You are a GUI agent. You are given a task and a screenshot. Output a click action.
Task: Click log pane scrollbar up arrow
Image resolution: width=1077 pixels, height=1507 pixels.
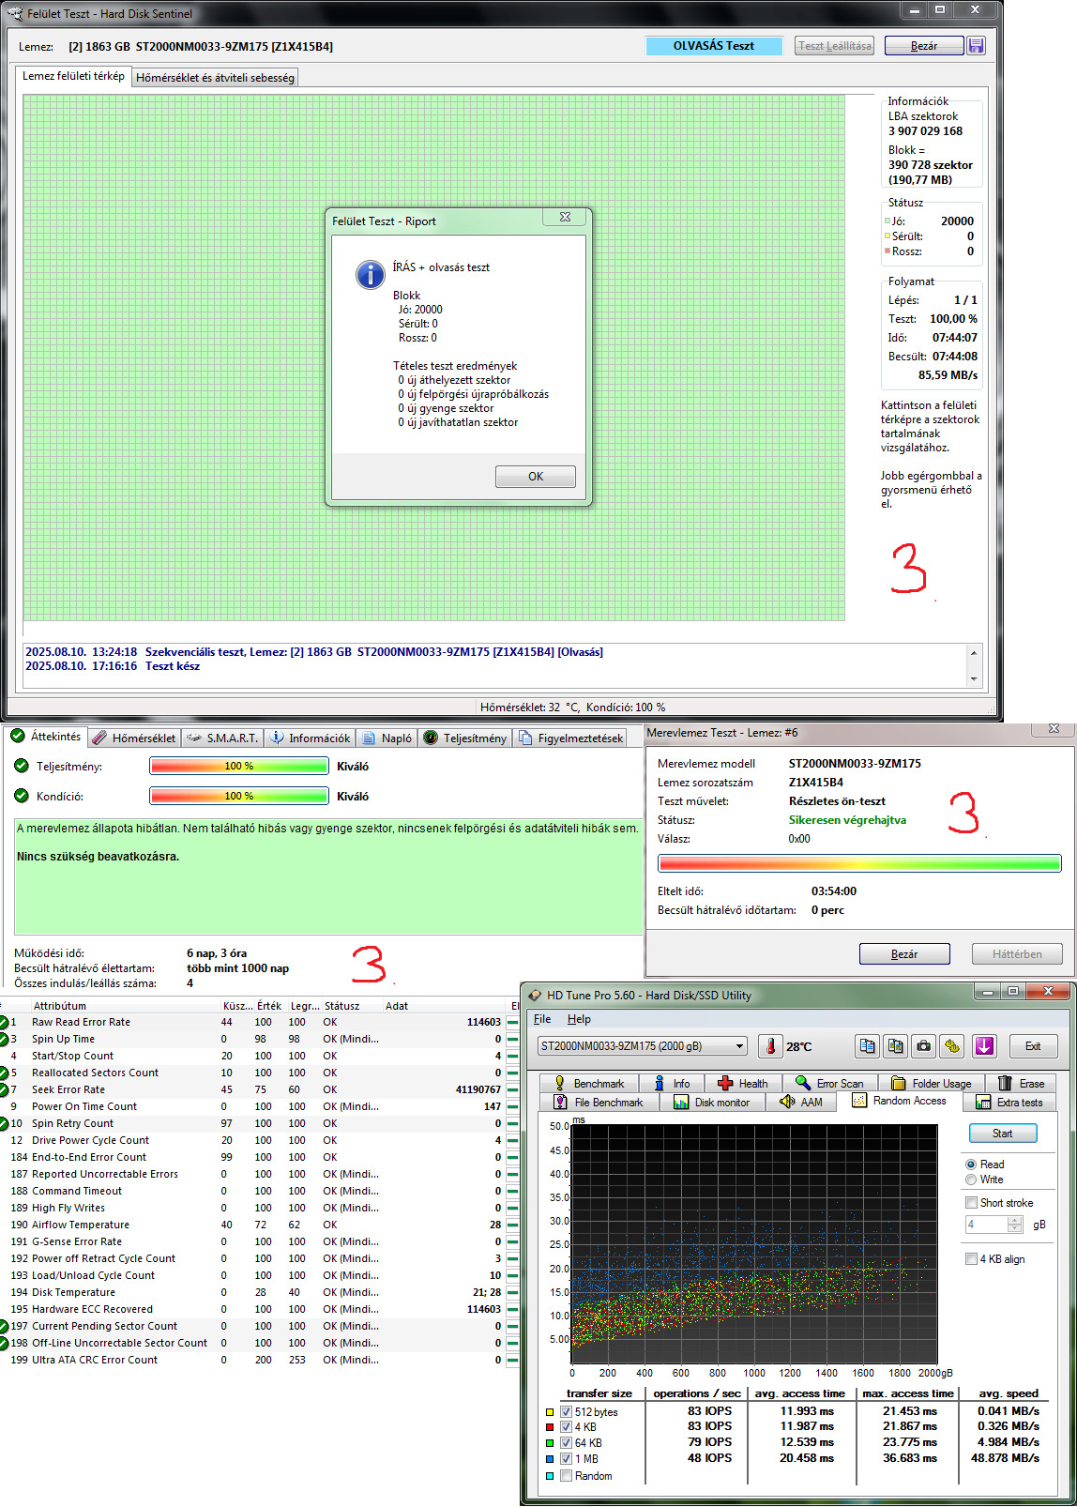click(x=974, y=652)
